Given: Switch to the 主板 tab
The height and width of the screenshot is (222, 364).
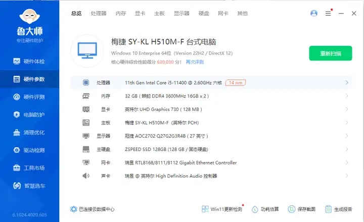Looking at the screenshot, I should 159,14.
